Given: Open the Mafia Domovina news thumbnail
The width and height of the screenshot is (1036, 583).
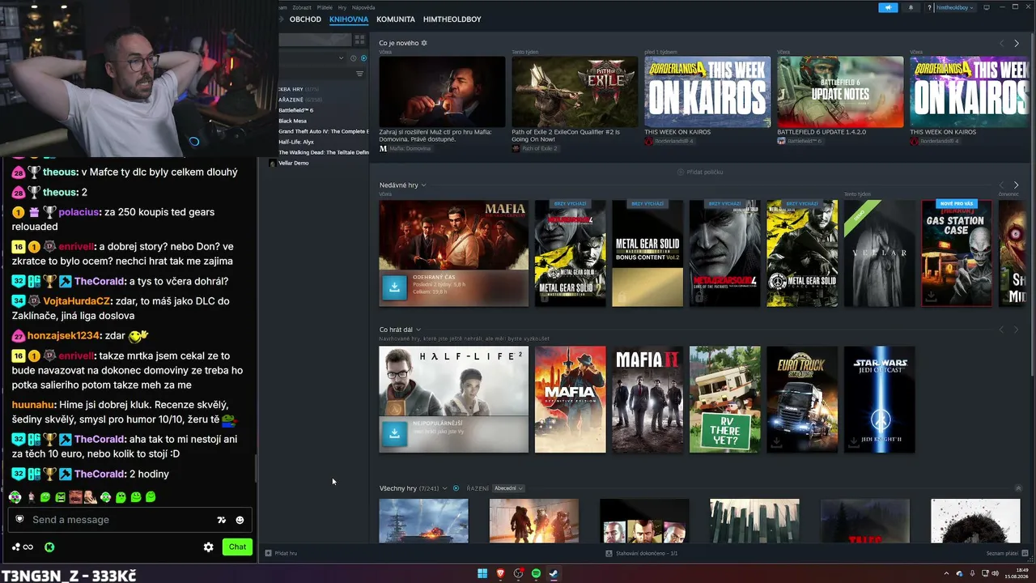Looking at the screenshot, I should click(x=442, y=91).
